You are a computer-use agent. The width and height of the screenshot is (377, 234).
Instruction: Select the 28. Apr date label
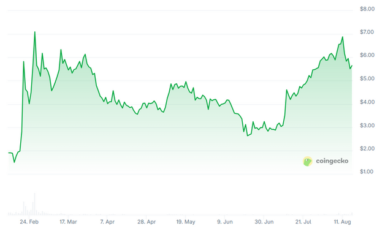pos(147,222)
